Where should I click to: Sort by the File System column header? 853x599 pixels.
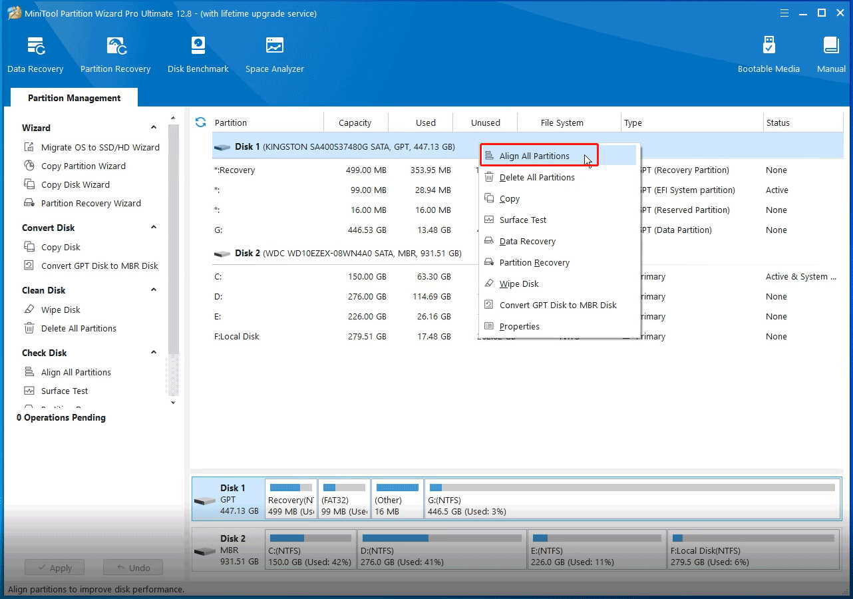569,122
